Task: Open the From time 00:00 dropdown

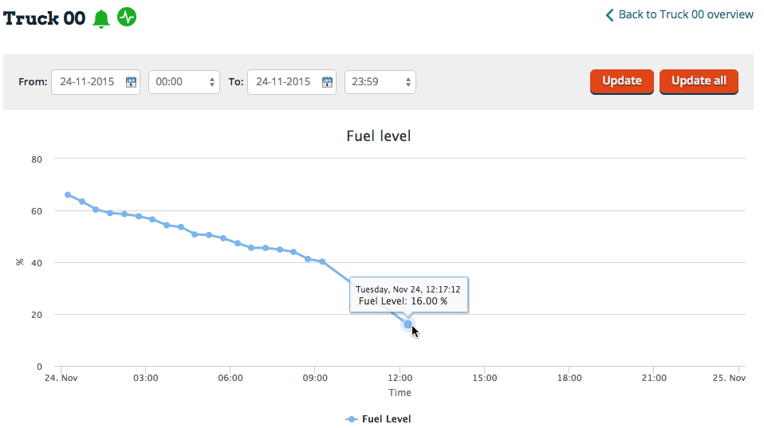Action: pos(184,82)
